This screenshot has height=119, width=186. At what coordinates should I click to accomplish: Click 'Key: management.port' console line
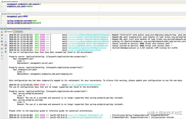pos(23,59)
